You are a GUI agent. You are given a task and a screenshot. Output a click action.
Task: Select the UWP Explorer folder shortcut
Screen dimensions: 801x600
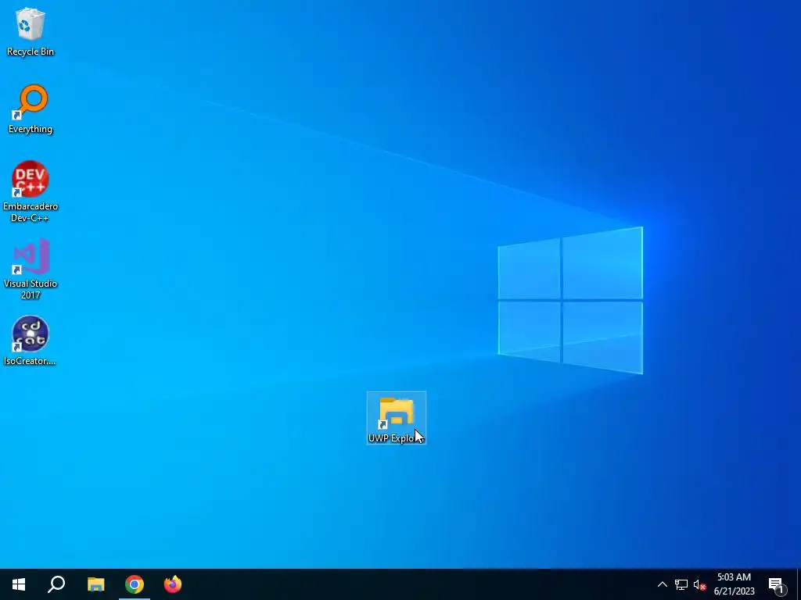(397, 418)
